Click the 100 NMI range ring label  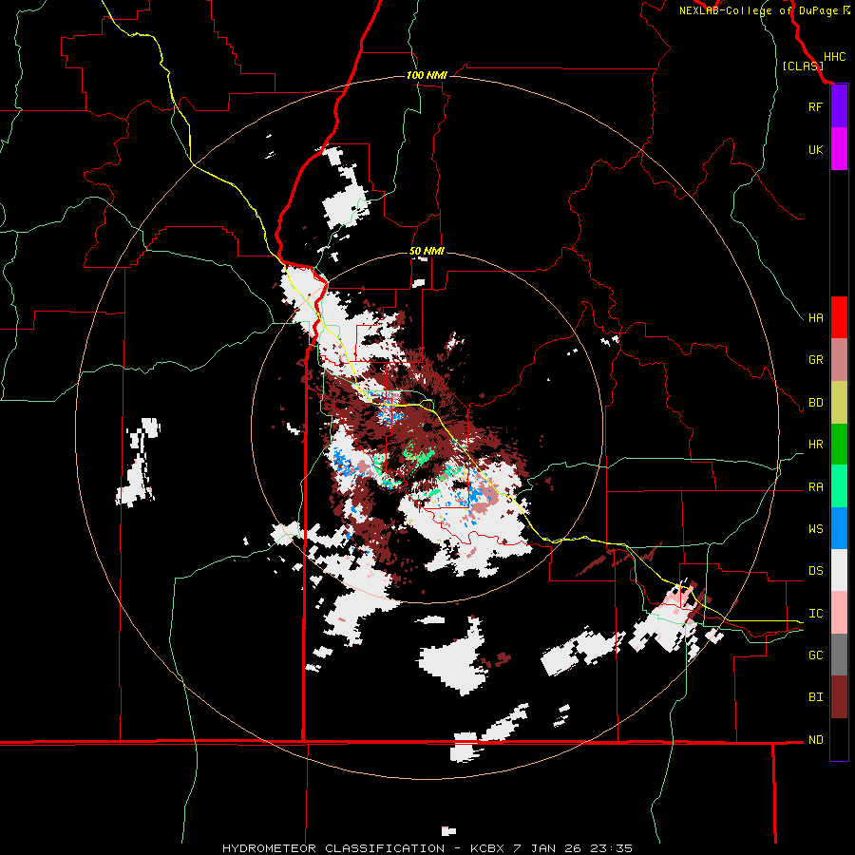[427, 75]
